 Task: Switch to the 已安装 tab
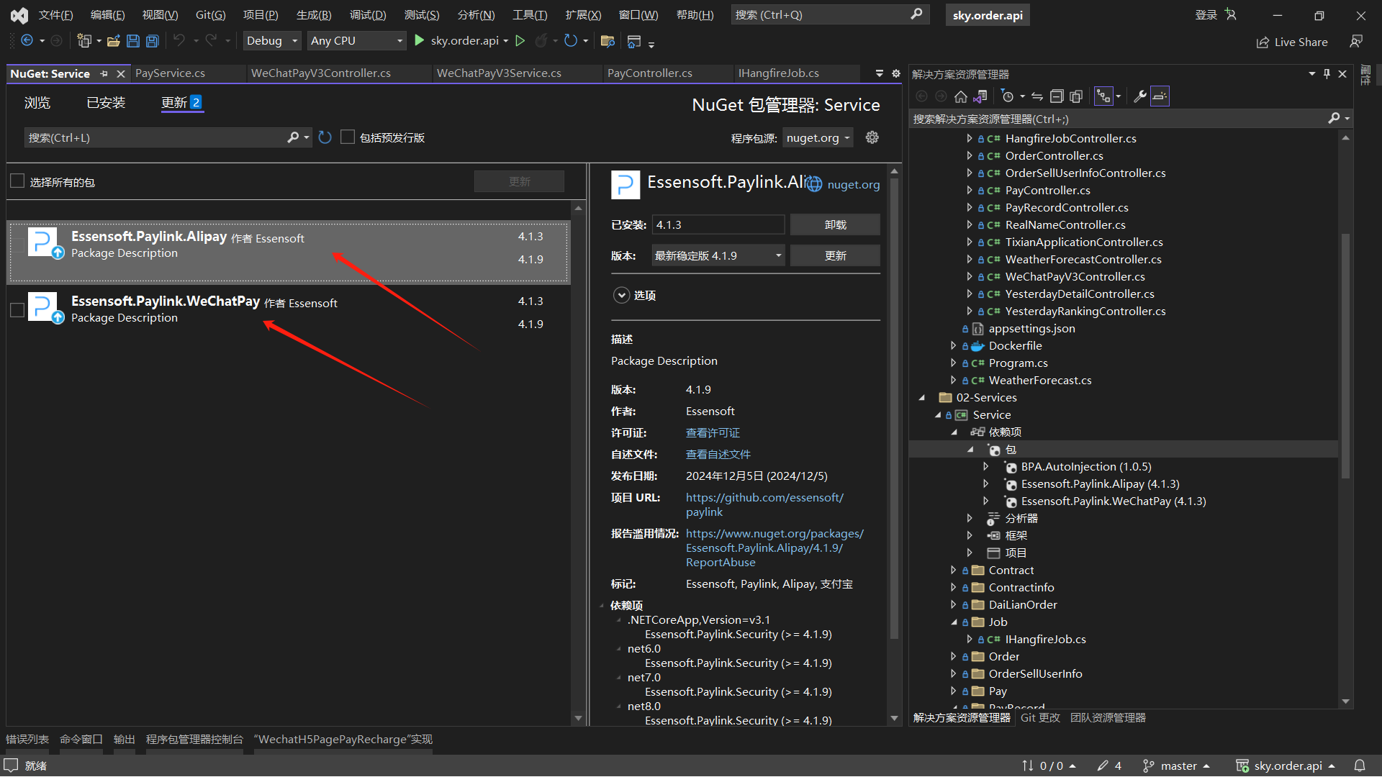pyautogui.click(x=106, y=103)
